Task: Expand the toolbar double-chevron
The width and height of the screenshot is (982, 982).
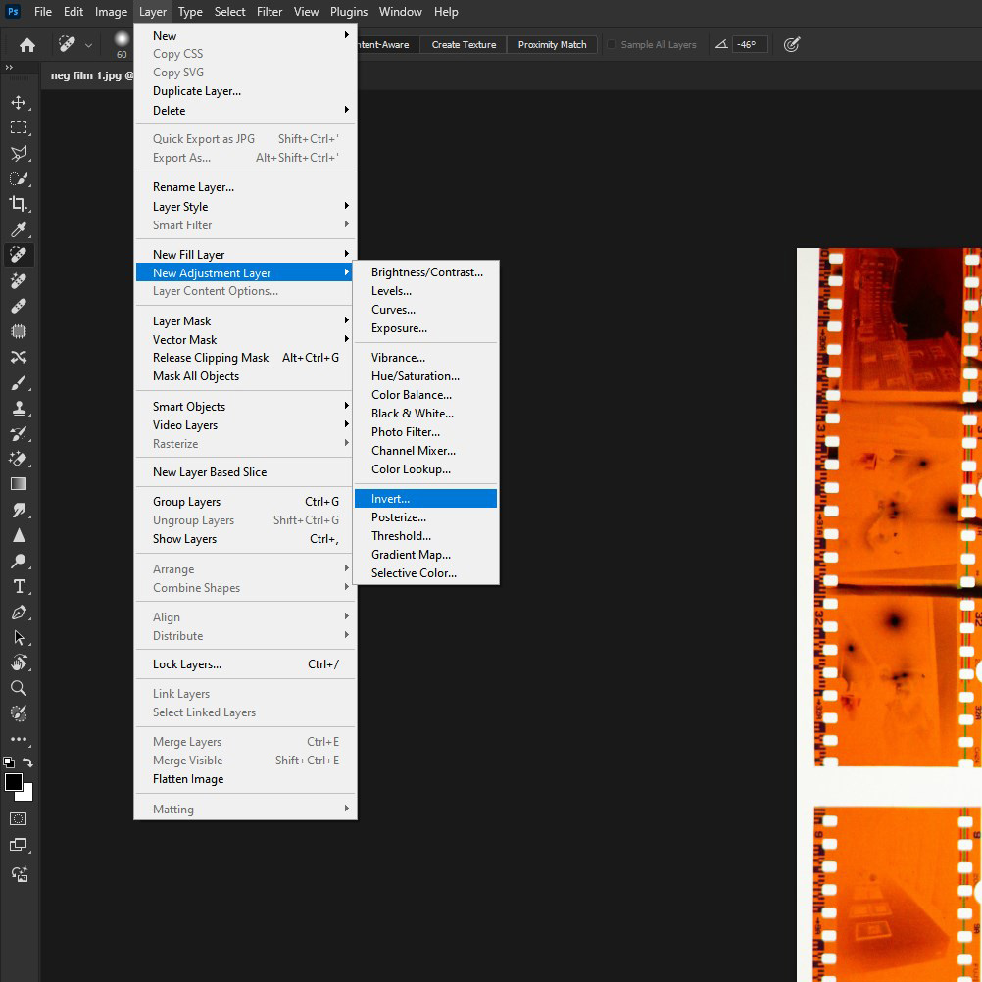Action: (x=9, y=67)
